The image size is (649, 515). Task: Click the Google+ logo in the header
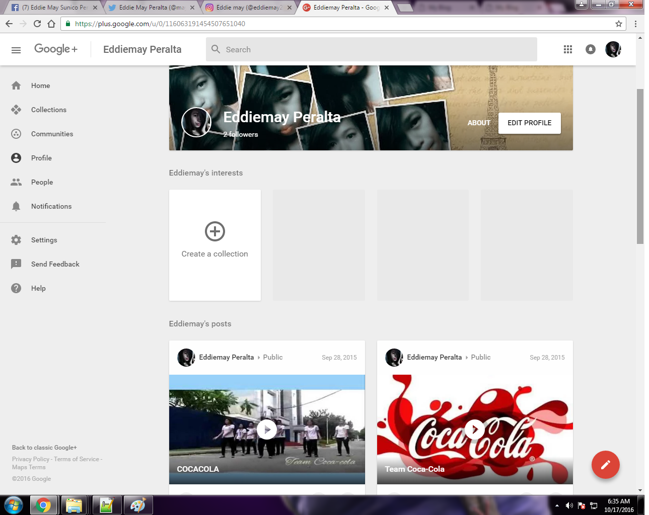tap(56, 49)
